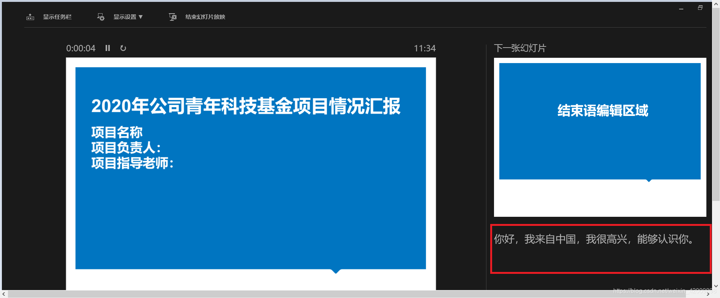Viewport: 720px width, 298px height.
Task: Click the vertical scrollbar up arrow
Action: tap(716, 4)
